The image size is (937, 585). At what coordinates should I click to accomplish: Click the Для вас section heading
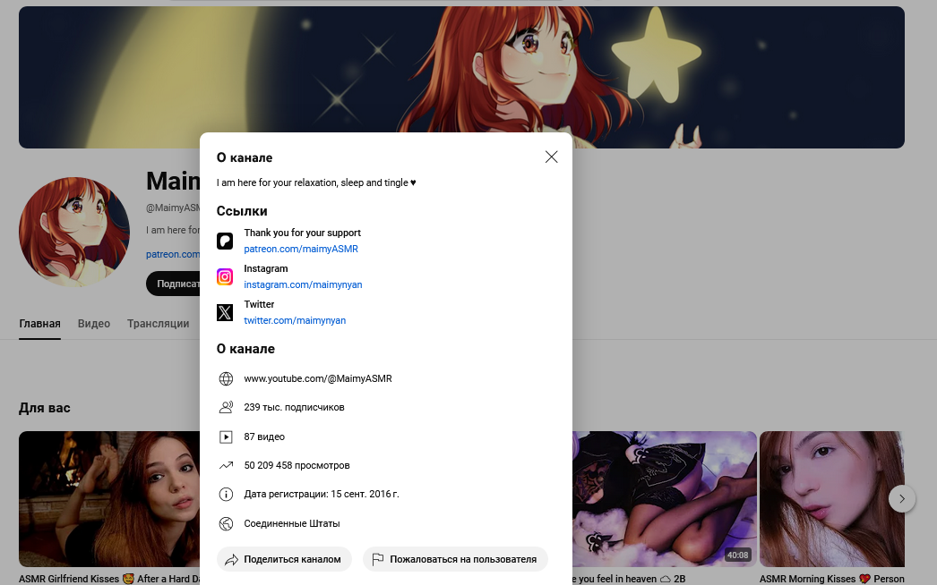click(x=45, y=408)
